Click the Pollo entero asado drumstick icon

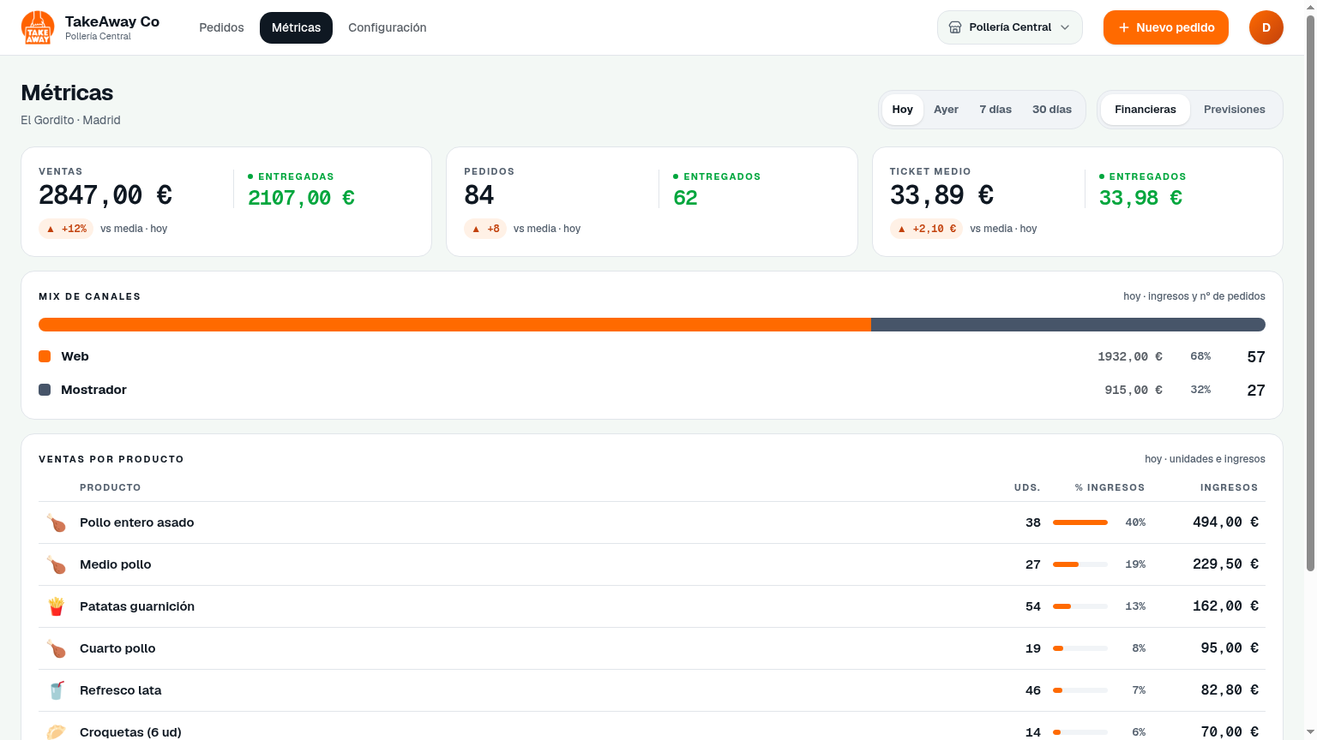(x=57, y=522)
